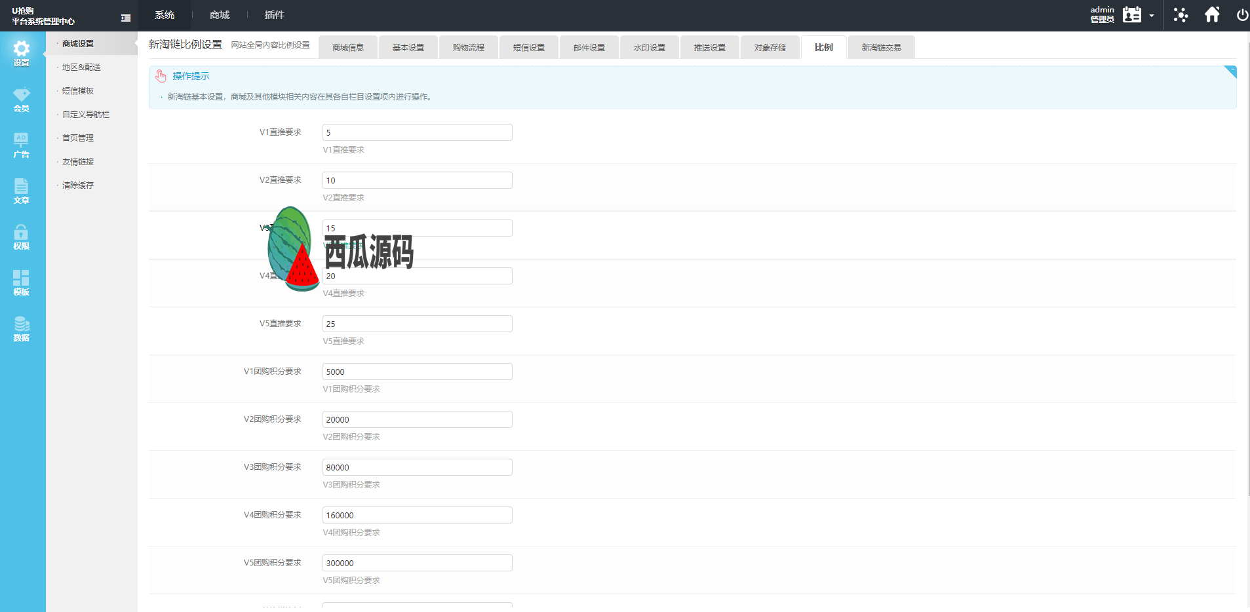Collapse the 操作提示 panel corner toggle

coord(1230,71)
